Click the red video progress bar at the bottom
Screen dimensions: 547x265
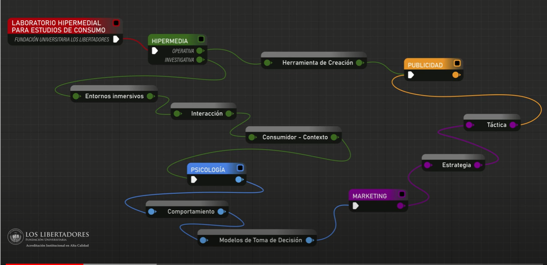point(44,264)
